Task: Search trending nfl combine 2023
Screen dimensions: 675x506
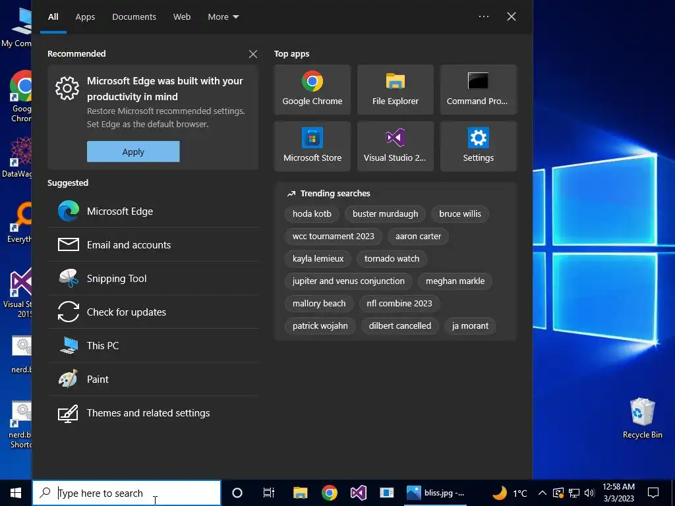Action: point(399,303)
